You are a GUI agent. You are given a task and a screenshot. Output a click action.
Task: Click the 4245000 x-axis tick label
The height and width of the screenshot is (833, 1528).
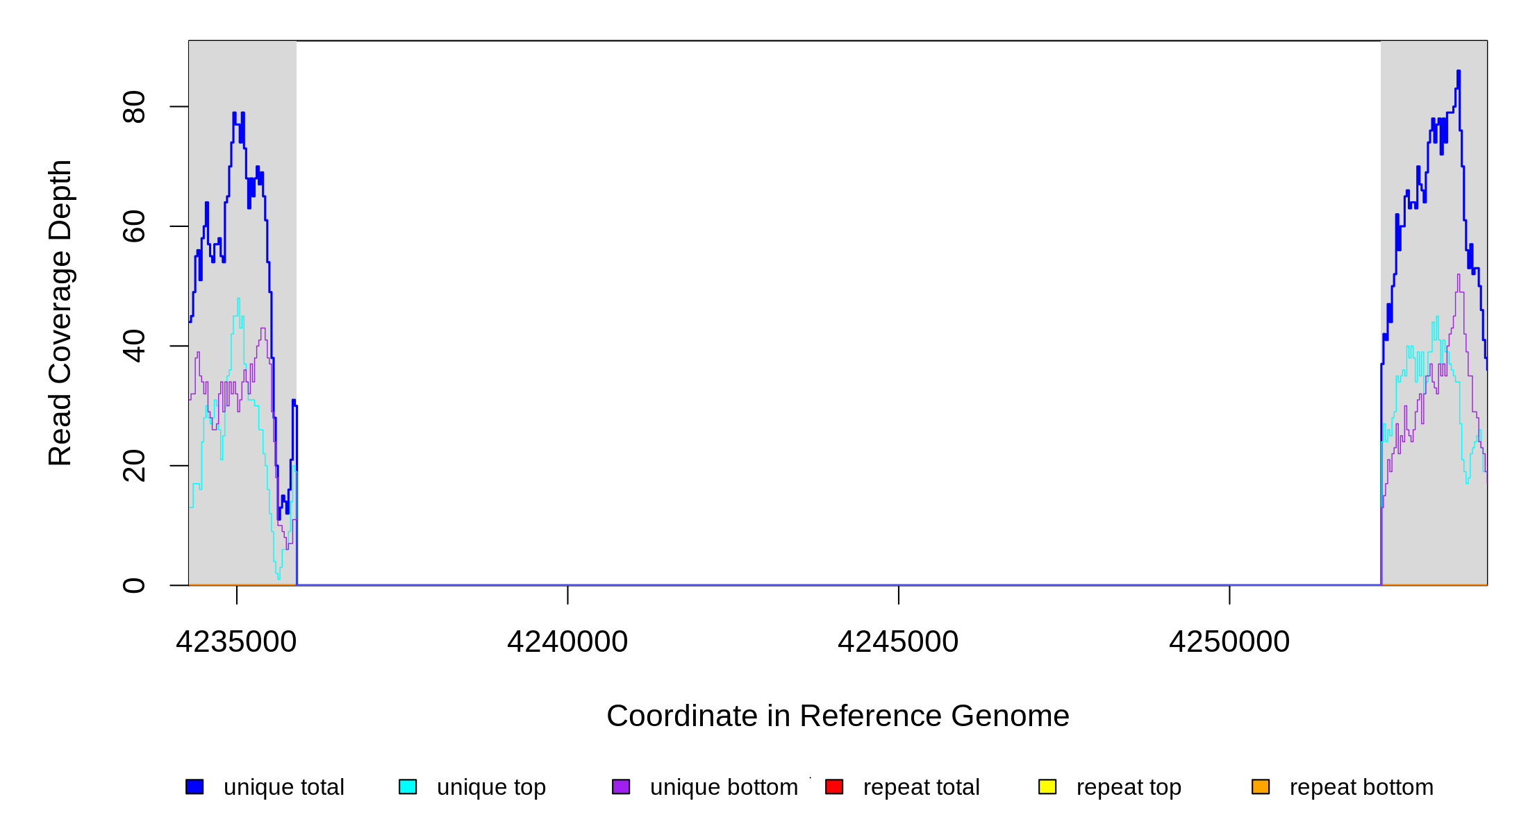(898, 641)
